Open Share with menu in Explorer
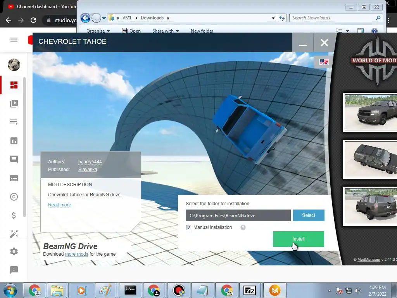Viewport: 397px width, 298px height. 165,31
